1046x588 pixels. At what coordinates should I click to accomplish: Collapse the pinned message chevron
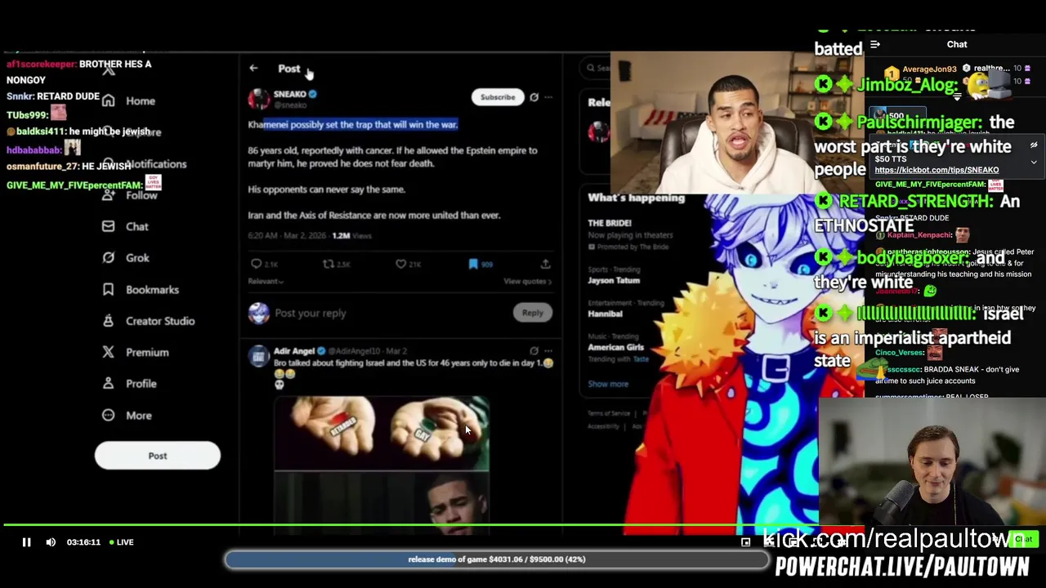[x=1033, y=163]
